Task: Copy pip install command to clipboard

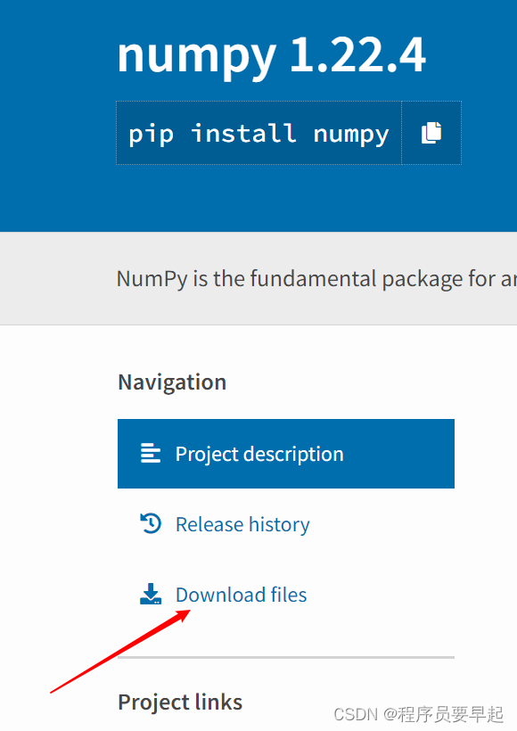Action: tap(431, 133)
